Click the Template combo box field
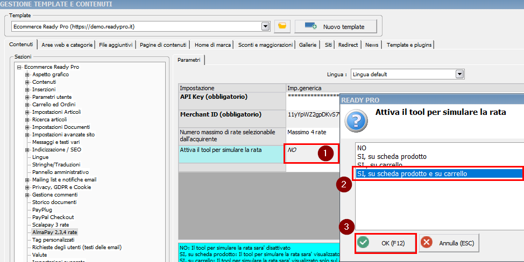Screen dimensions: 524x262 pyautogui.click(x=140, y=26)
